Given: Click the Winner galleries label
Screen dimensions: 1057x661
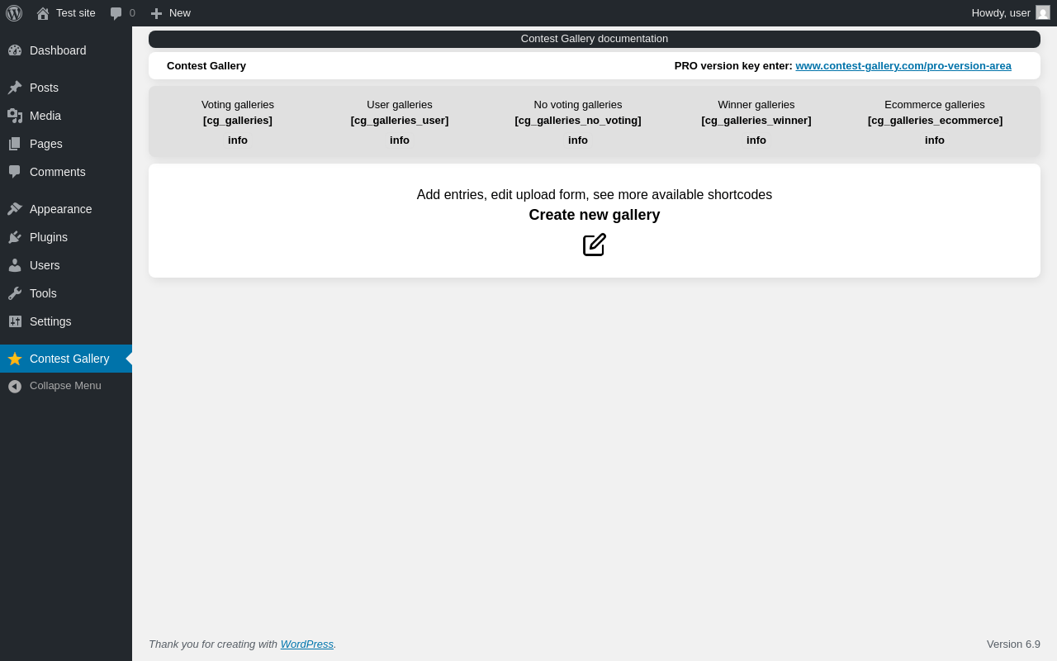Looking at the screenshot, I should pos(756,105).
